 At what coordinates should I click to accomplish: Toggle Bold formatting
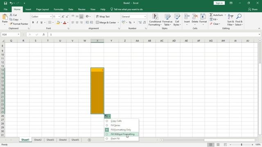click(33, 22)
